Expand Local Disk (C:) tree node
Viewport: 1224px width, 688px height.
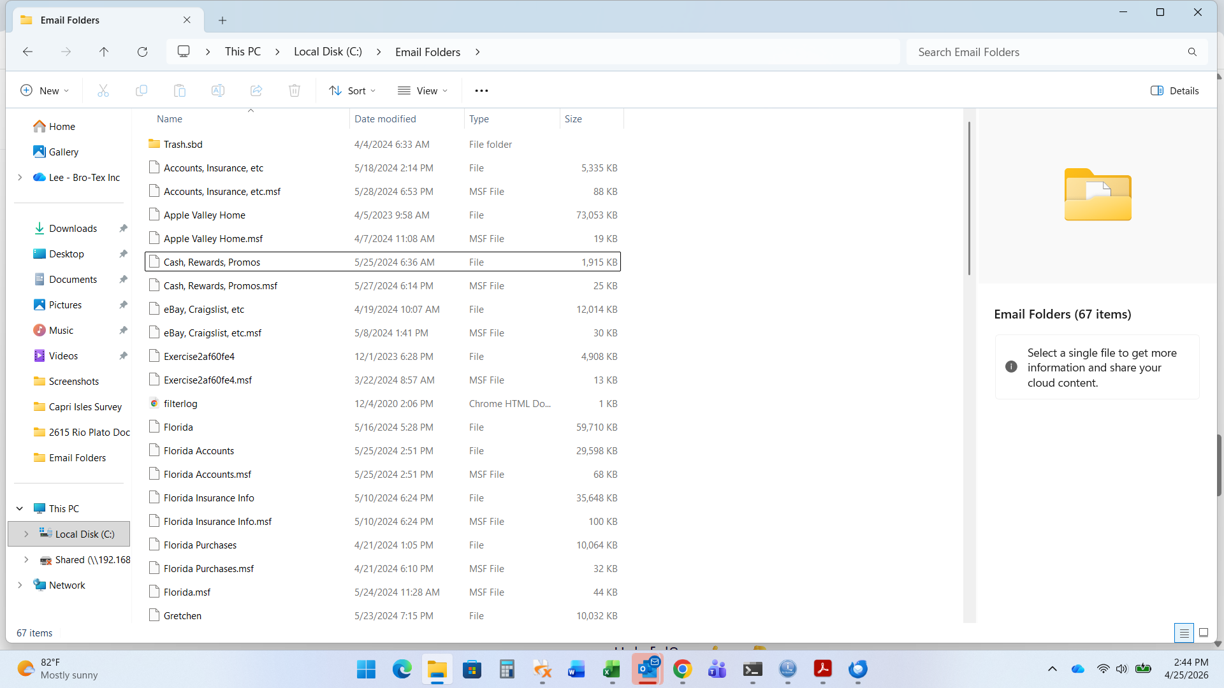26,534
